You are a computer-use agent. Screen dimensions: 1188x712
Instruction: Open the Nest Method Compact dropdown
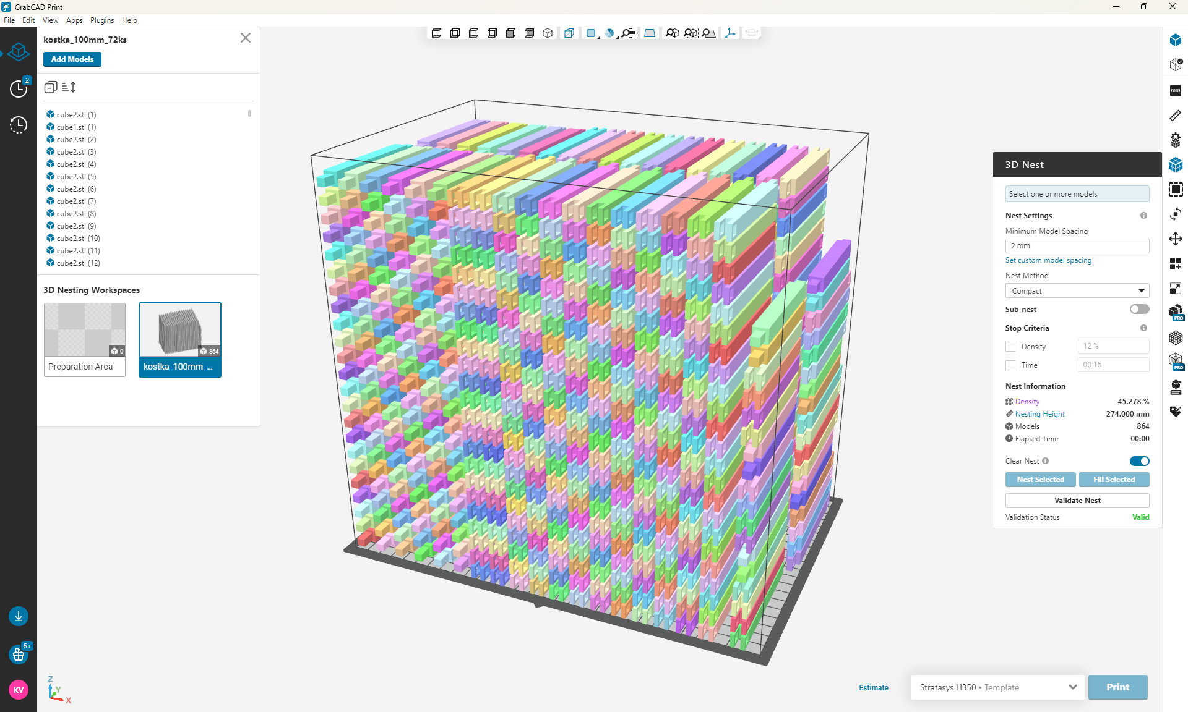pos(1077,291)
